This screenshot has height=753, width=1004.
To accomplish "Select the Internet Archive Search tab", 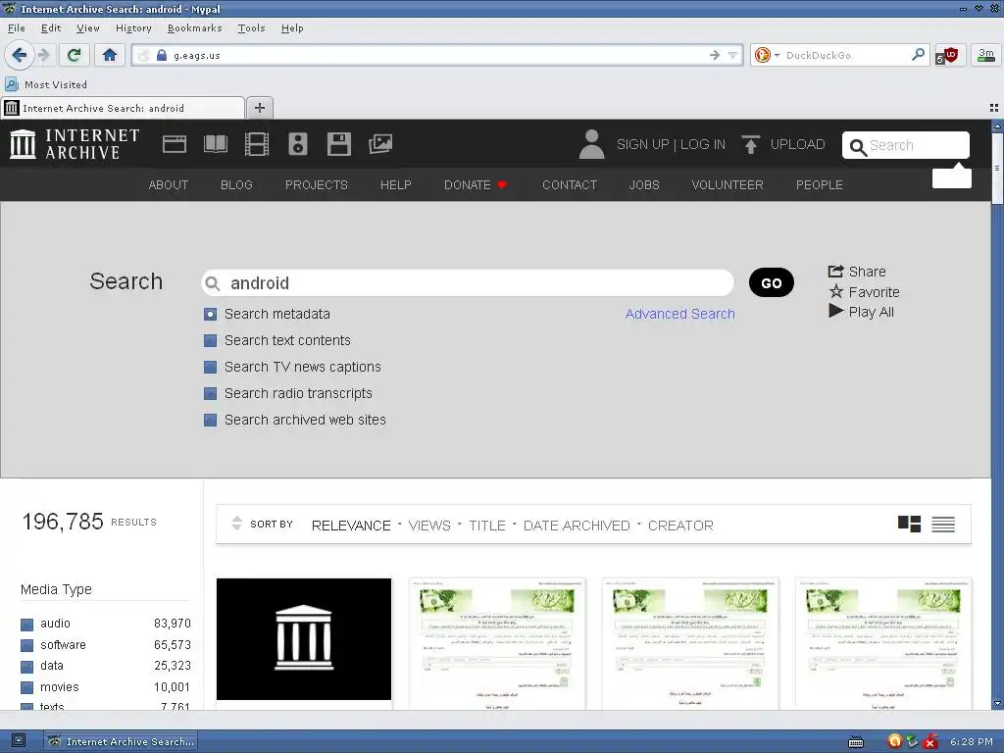I will 123,108.
